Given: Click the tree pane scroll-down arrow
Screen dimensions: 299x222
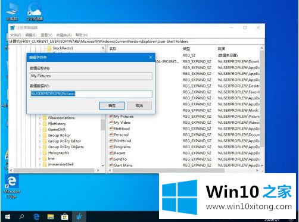Looking at the screenshot, I should click(x=103, y=165).
